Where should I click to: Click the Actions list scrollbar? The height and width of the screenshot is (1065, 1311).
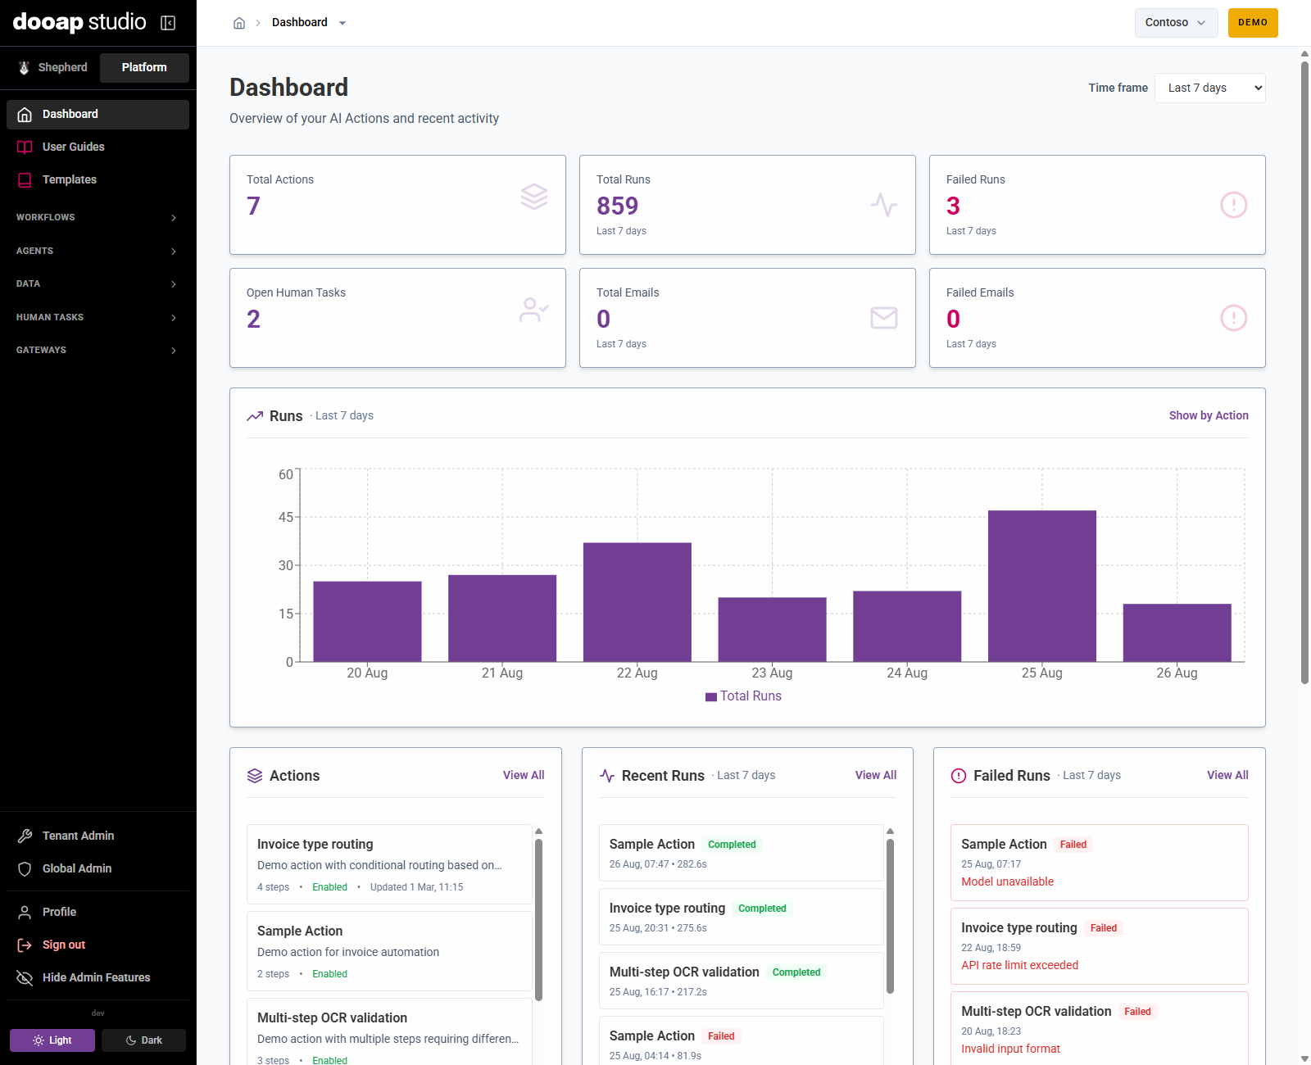point(538,919)
